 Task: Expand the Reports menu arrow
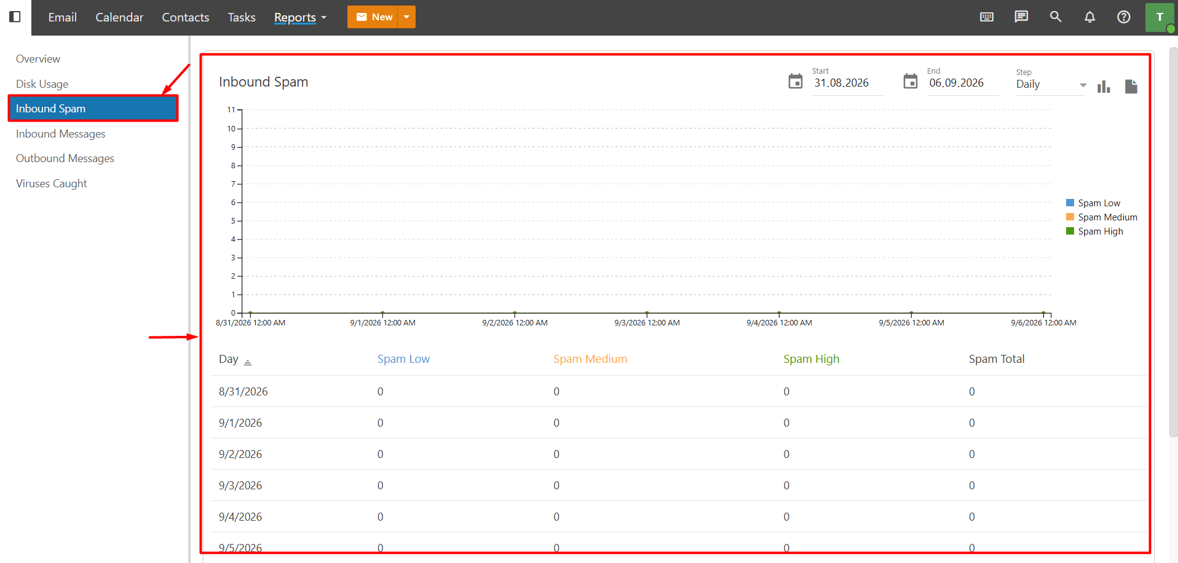tap(323, 18)
